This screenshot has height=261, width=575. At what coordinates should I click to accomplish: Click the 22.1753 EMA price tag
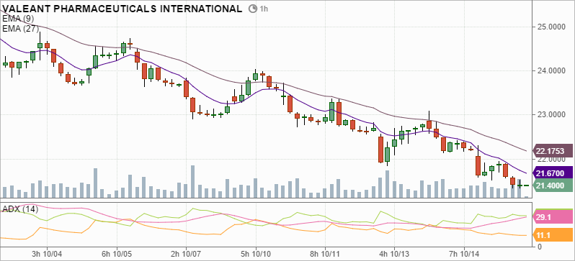pos(552,151)
